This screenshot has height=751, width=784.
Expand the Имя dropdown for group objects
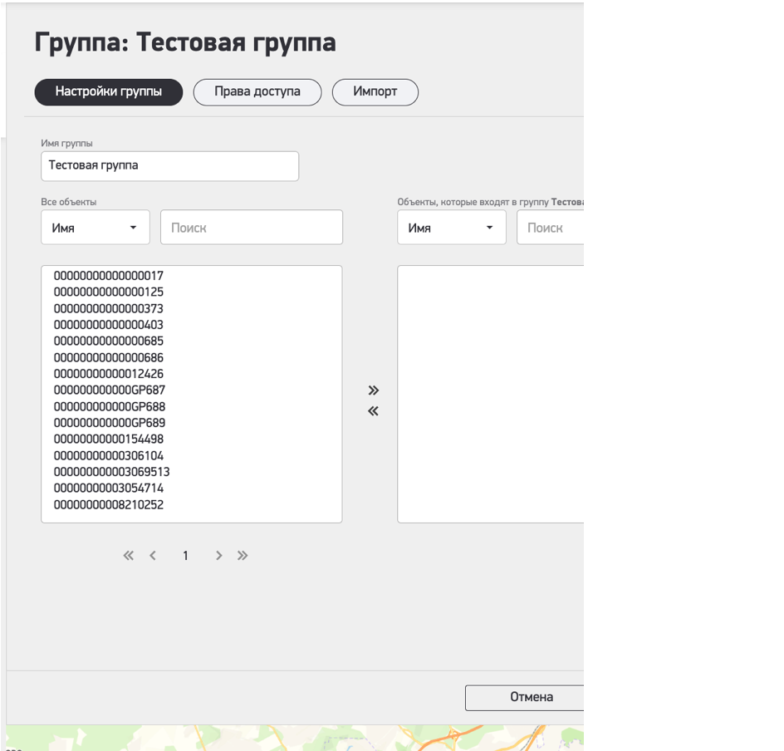pos(451,228)
